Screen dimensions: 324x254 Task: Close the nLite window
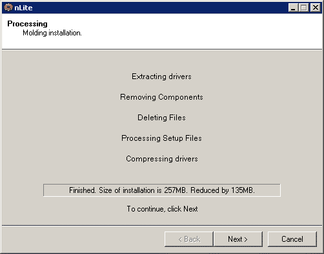click(316, 8)
